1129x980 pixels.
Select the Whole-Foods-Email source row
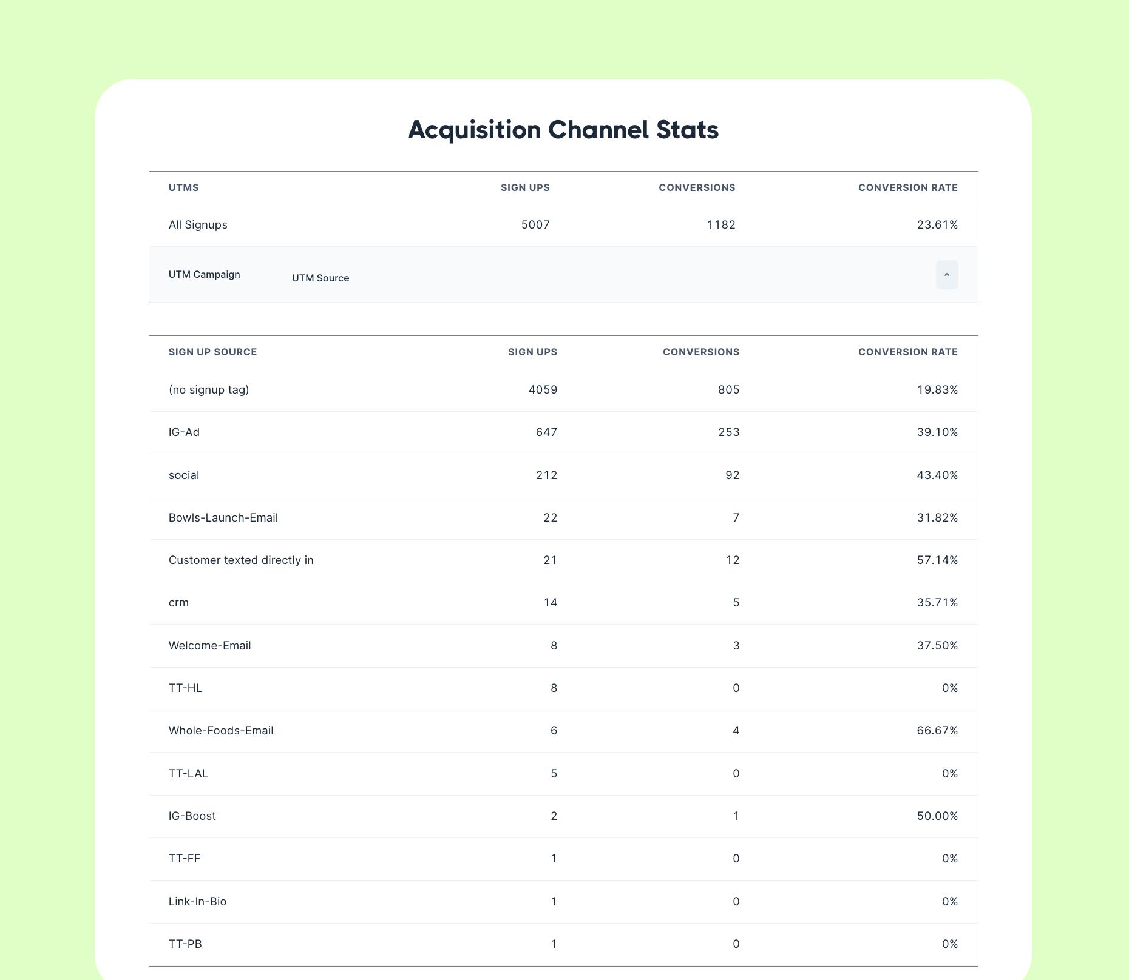click(x=563, y=731)
